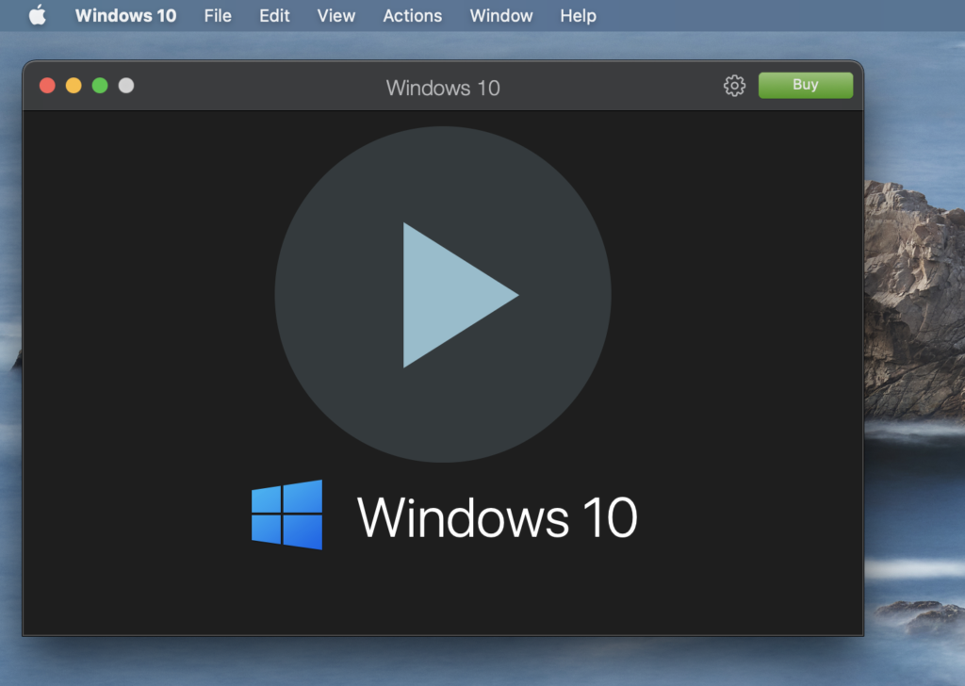
Task: Click the gray Coherence mode button
Action: (126, 86)
